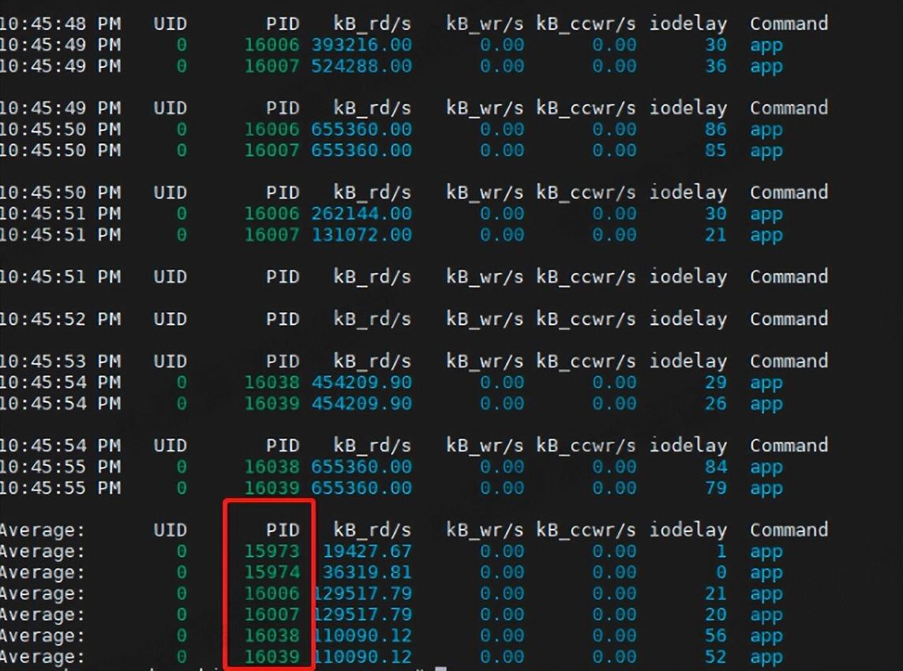This screenshot has height=671, width=903.
Task: Select iodelay value 79
Action: pyautogui.click(x=716, y=488)
